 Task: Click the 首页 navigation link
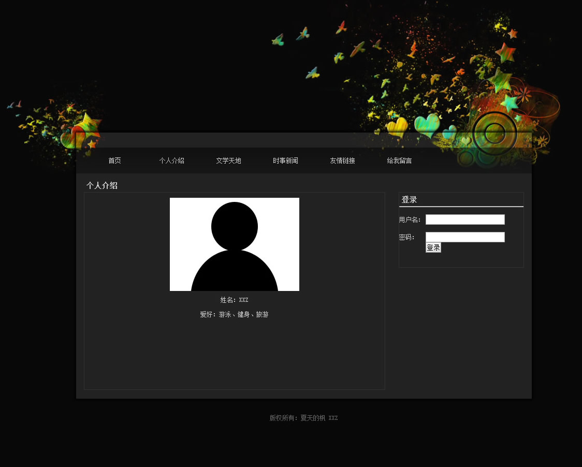pyautogui.click(x=114, y=160)
